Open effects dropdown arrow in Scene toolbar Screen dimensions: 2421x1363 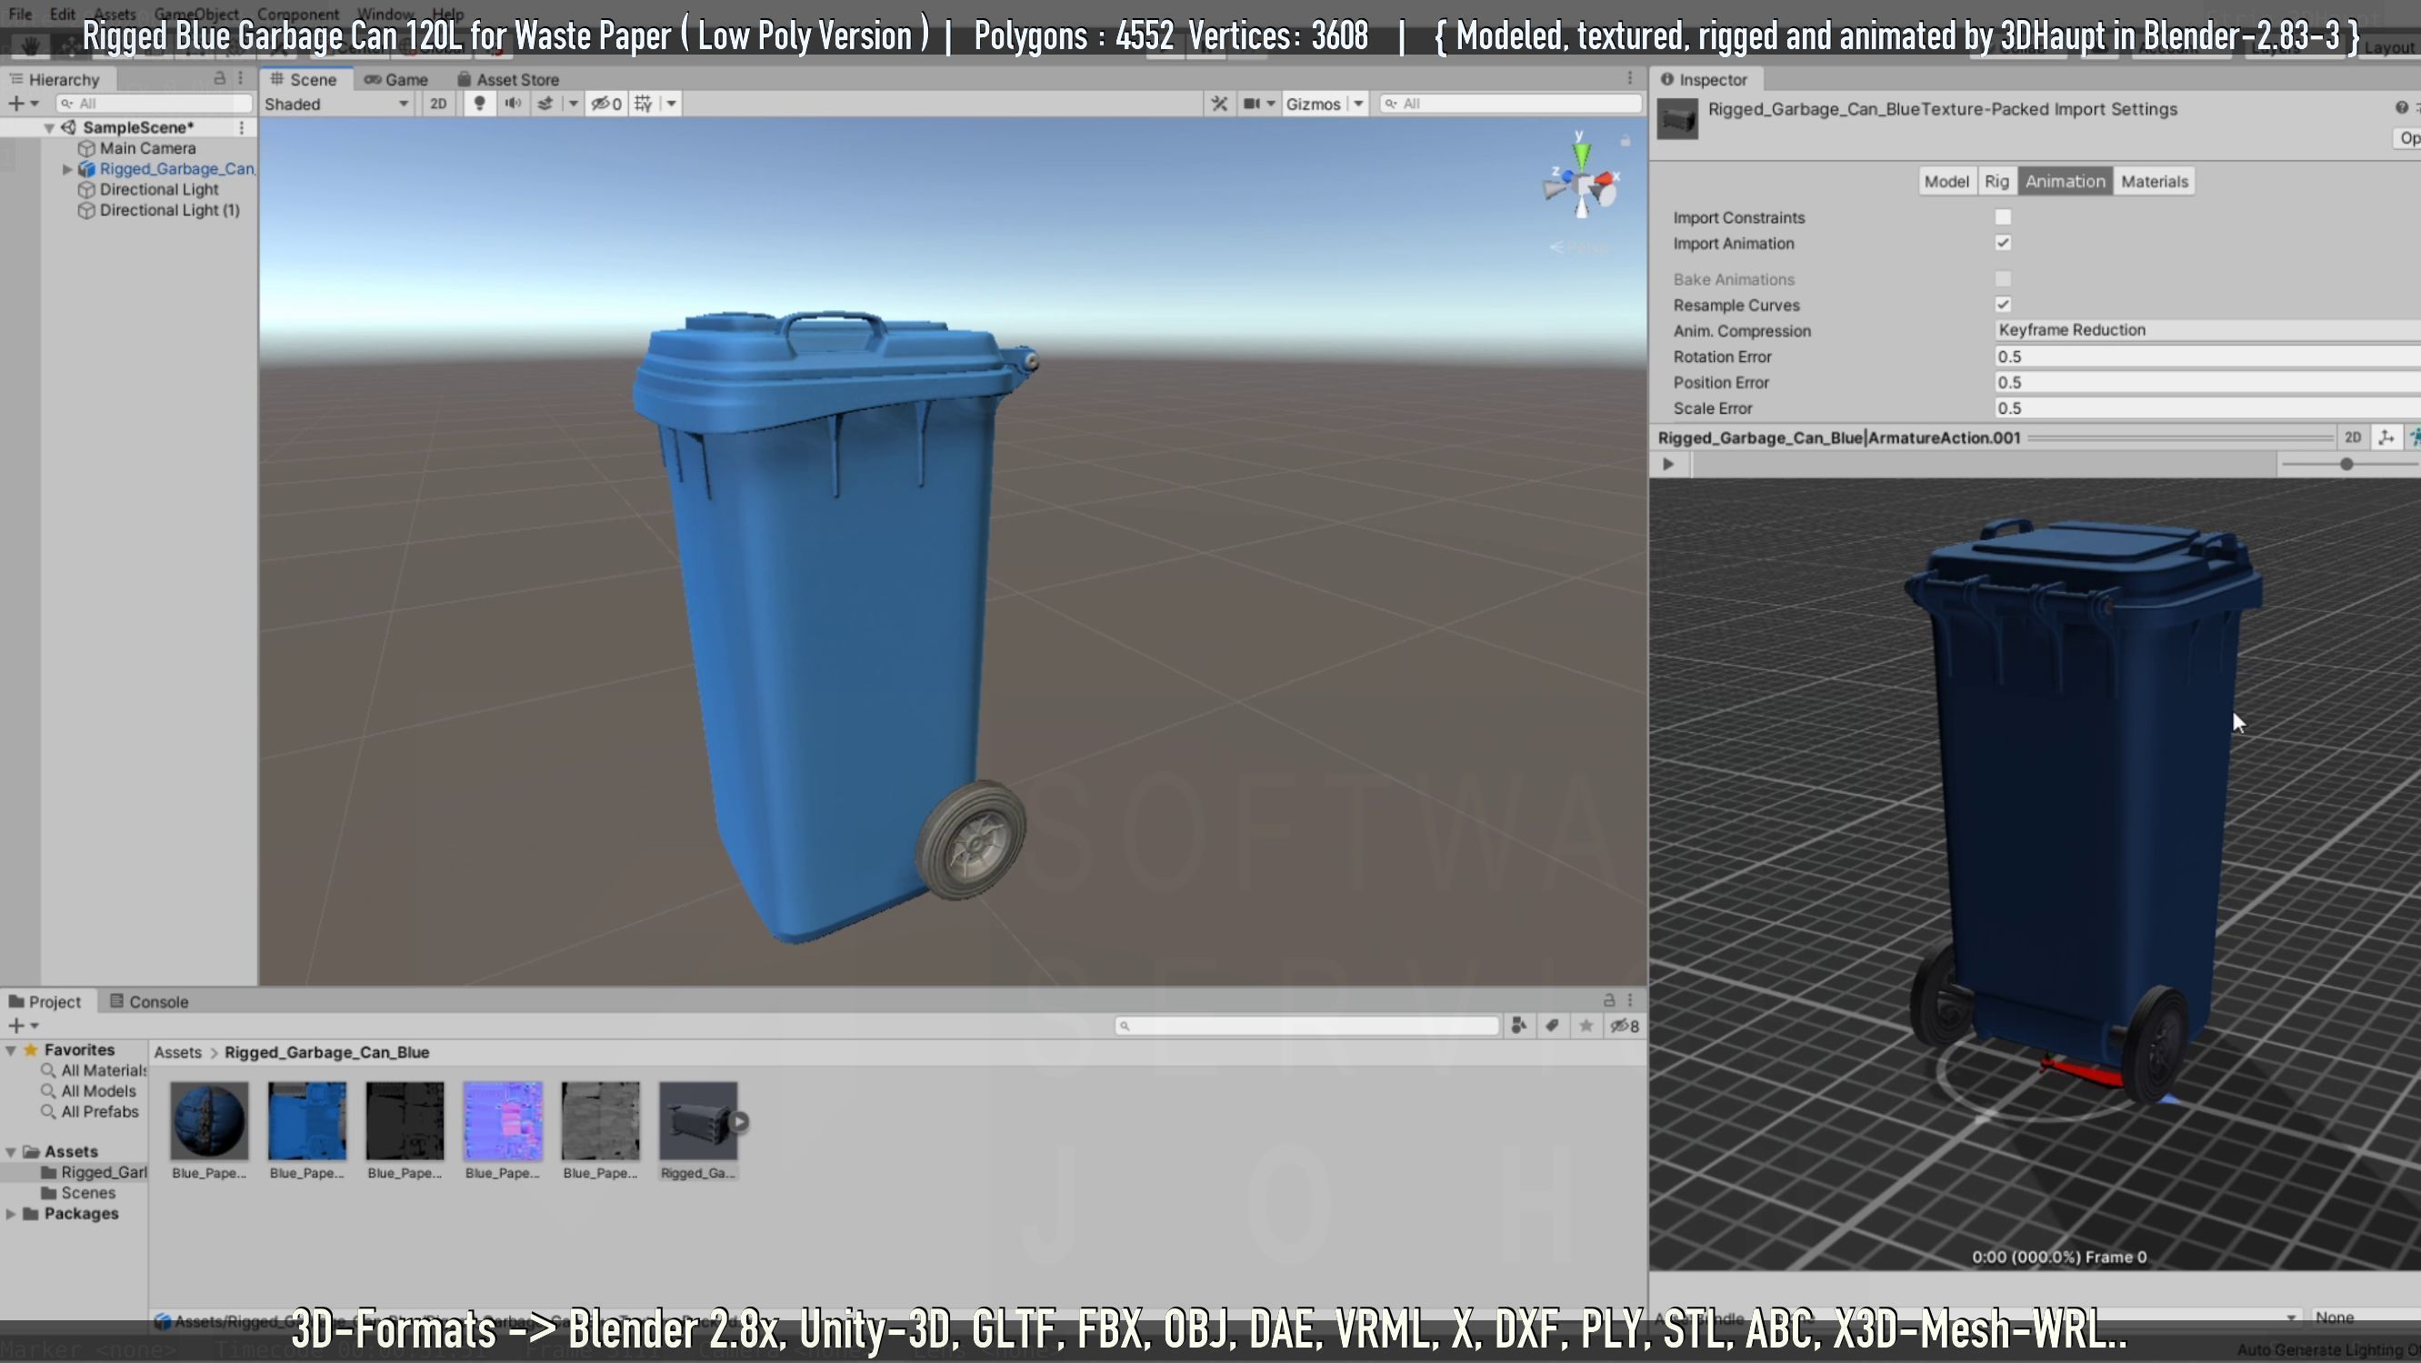coord(574,104)
